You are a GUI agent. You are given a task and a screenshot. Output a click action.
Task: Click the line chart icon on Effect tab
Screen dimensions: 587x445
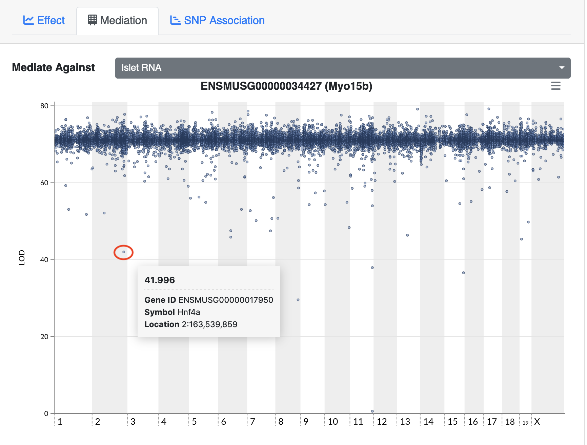(x=28, y=20)
